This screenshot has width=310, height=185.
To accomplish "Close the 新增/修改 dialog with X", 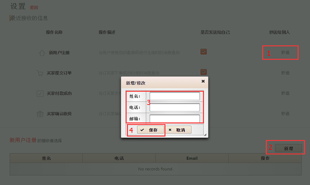I will (x=203, y=81).
